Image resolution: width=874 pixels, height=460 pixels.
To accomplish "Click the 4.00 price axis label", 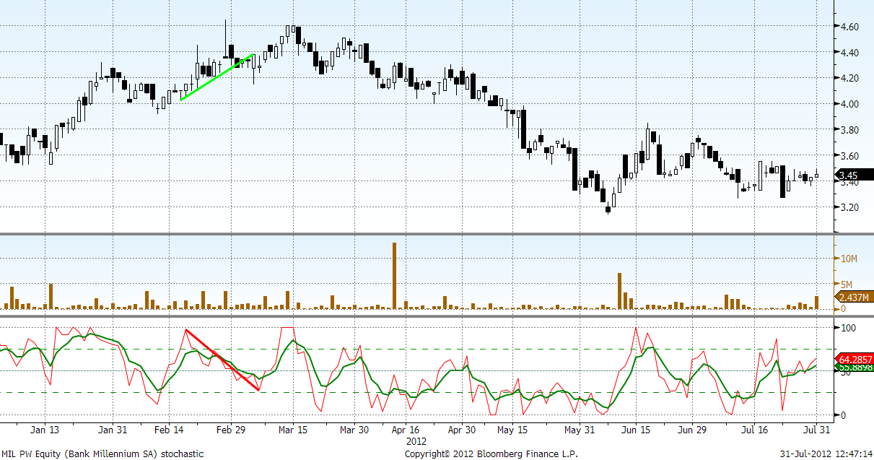I will click(849, 104).
